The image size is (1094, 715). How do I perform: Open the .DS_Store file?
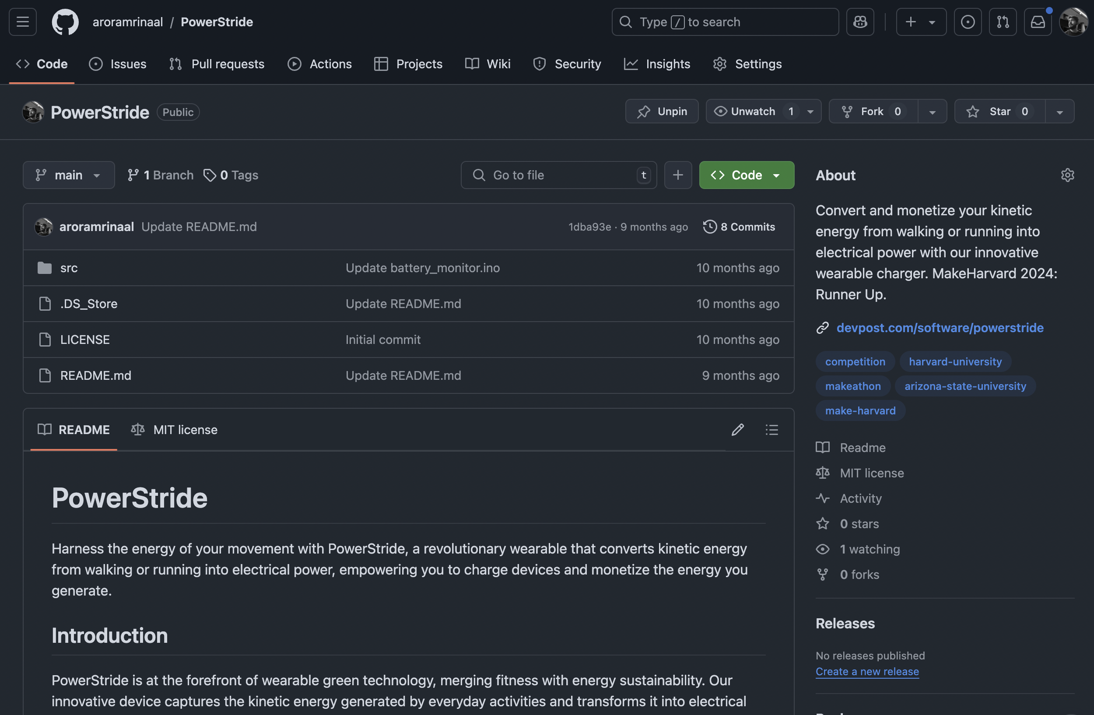89,304
